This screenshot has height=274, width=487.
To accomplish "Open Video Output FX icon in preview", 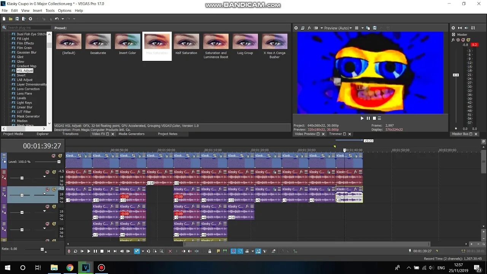I will pos(309,28).
